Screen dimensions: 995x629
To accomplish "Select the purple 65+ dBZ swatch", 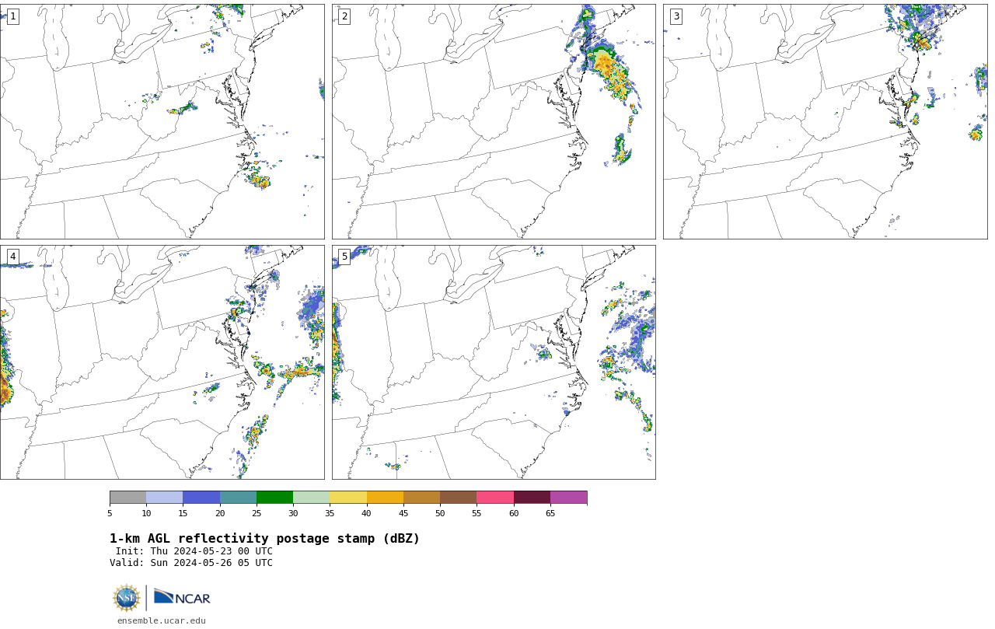I will click(x=568, y=498).
